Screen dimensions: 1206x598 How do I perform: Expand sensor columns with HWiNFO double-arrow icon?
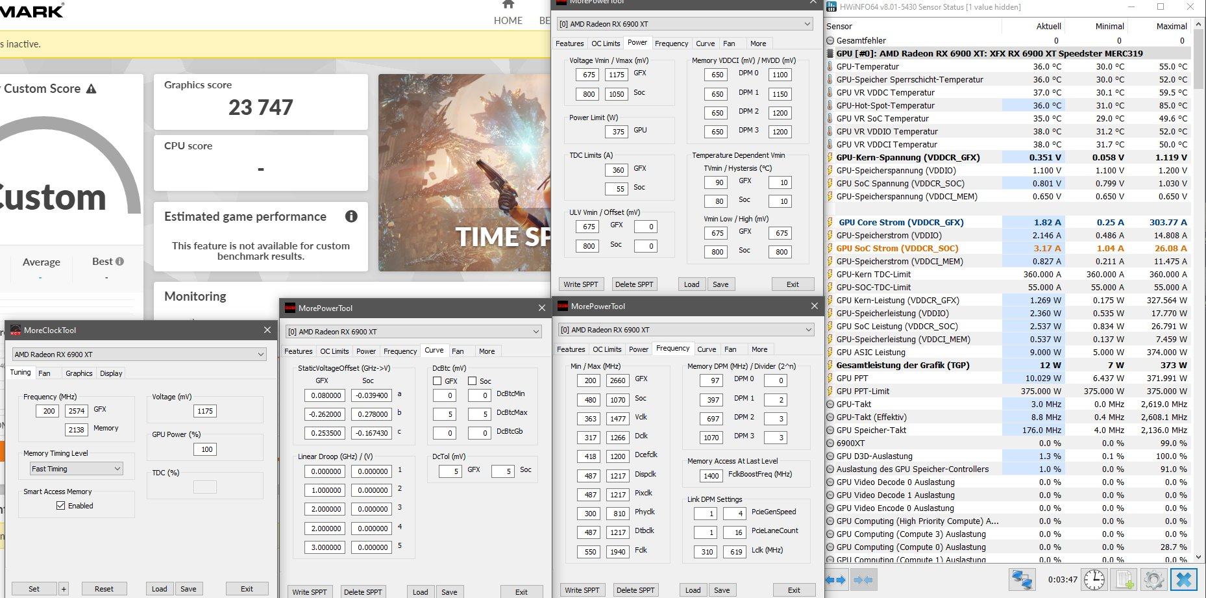pos(836,580)
